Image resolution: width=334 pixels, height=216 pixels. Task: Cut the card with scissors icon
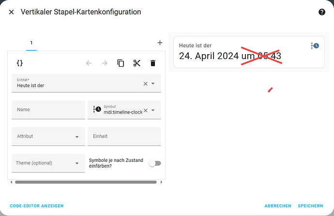pyautogui.click(x=137, y=63)
